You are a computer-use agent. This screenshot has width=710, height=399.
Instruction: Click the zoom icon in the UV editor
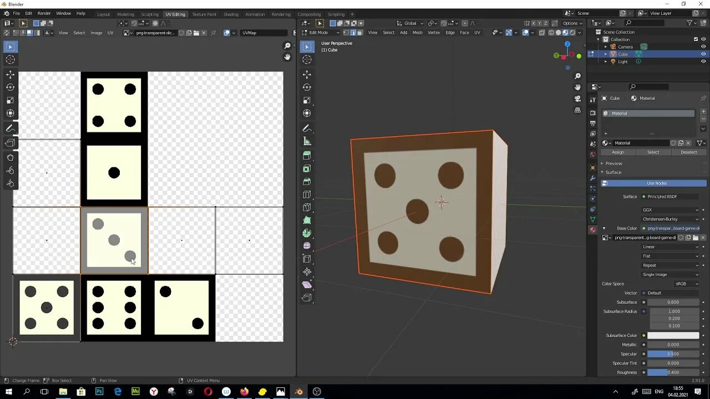287,46
